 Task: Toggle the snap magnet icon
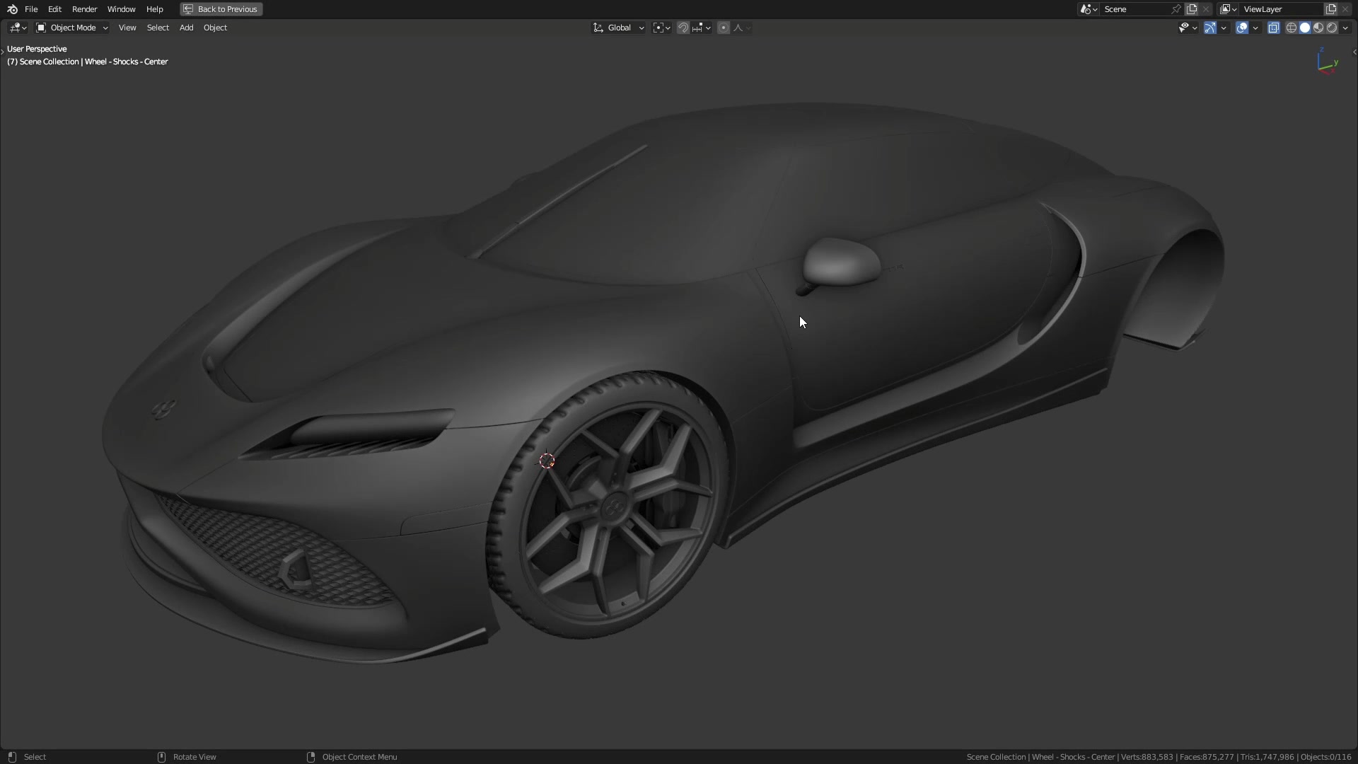click(683, 28)
